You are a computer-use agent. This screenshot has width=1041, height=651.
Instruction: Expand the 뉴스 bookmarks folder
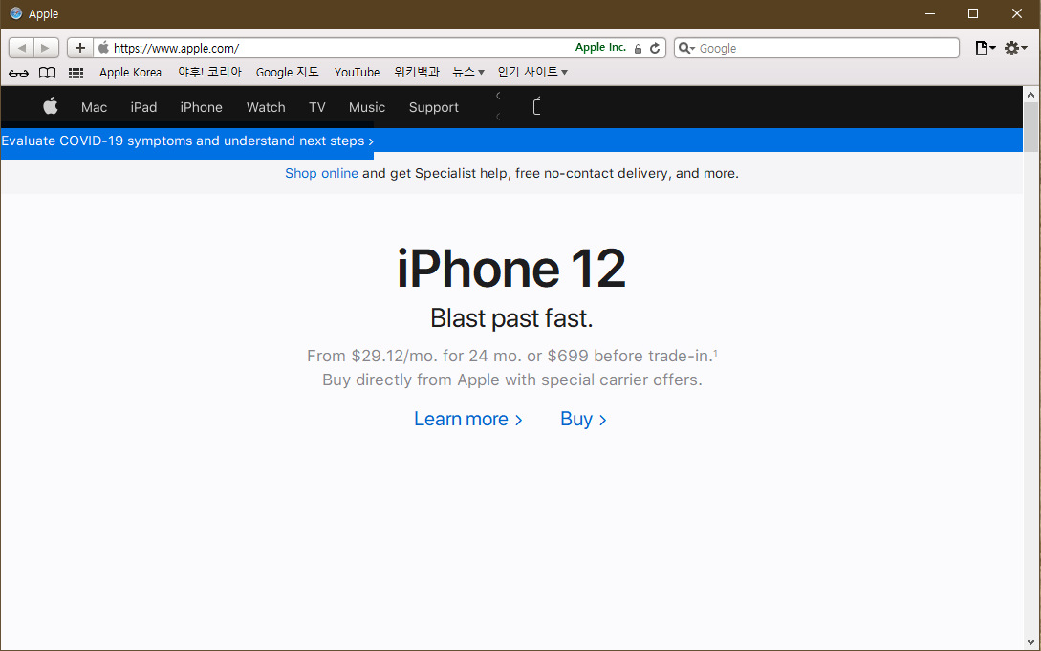468,72
